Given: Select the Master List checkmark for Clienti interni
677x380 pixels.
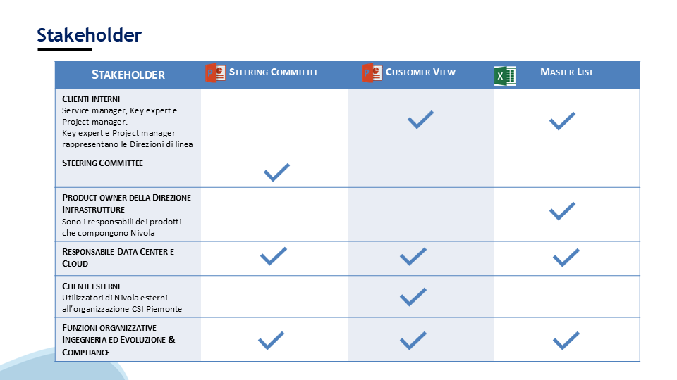Looking at the screenshot, I should (562, 121).
